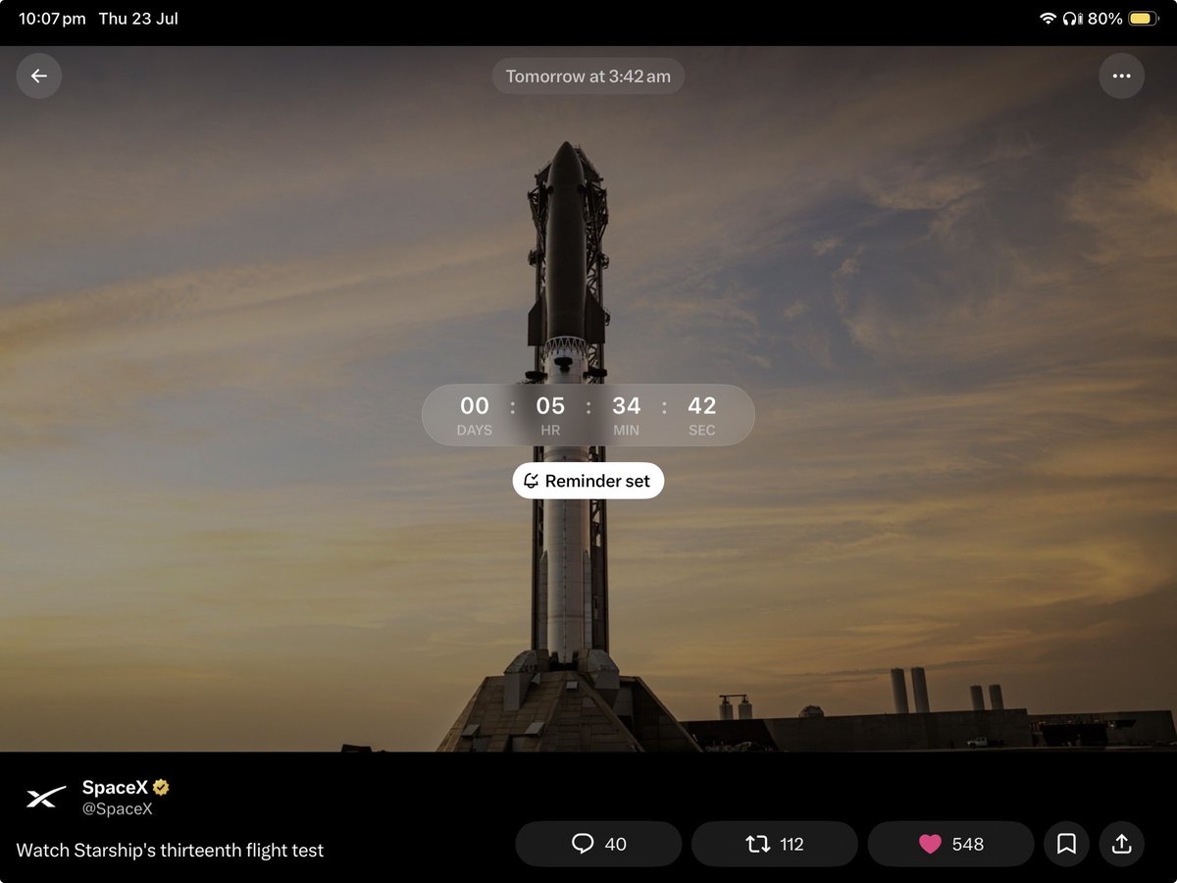Open replies with 40 comments
The width and height of the screenshot is (1177, 883).
tap(598, 844)
